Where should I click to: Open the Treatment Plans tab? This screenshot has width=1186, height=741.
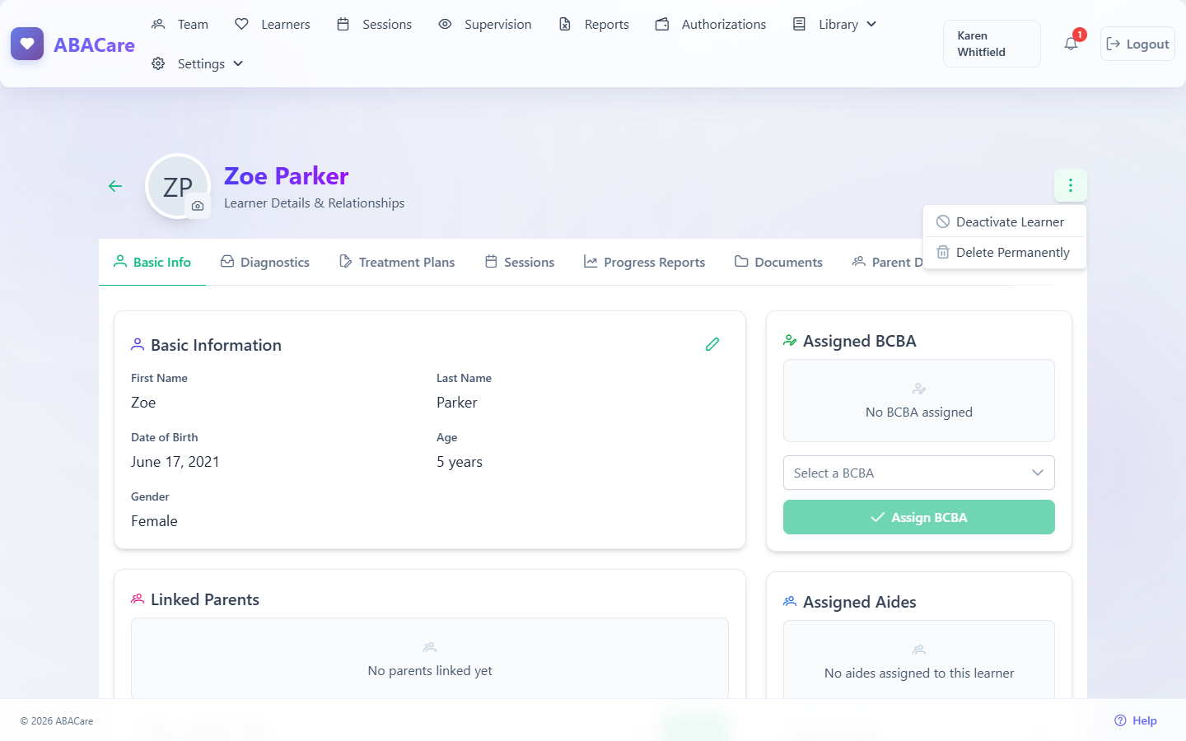pyautogui.click(x=397, y=262)
